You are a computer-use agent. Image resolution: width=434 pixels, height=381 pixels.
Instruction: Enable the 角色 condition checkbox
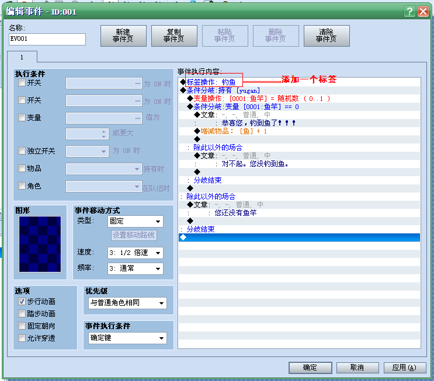coord(22,186)
